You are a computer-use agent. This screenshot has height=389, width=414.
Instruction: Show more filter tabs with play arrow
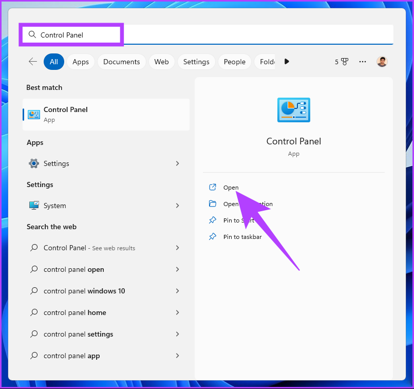click(x=287, y=62)
